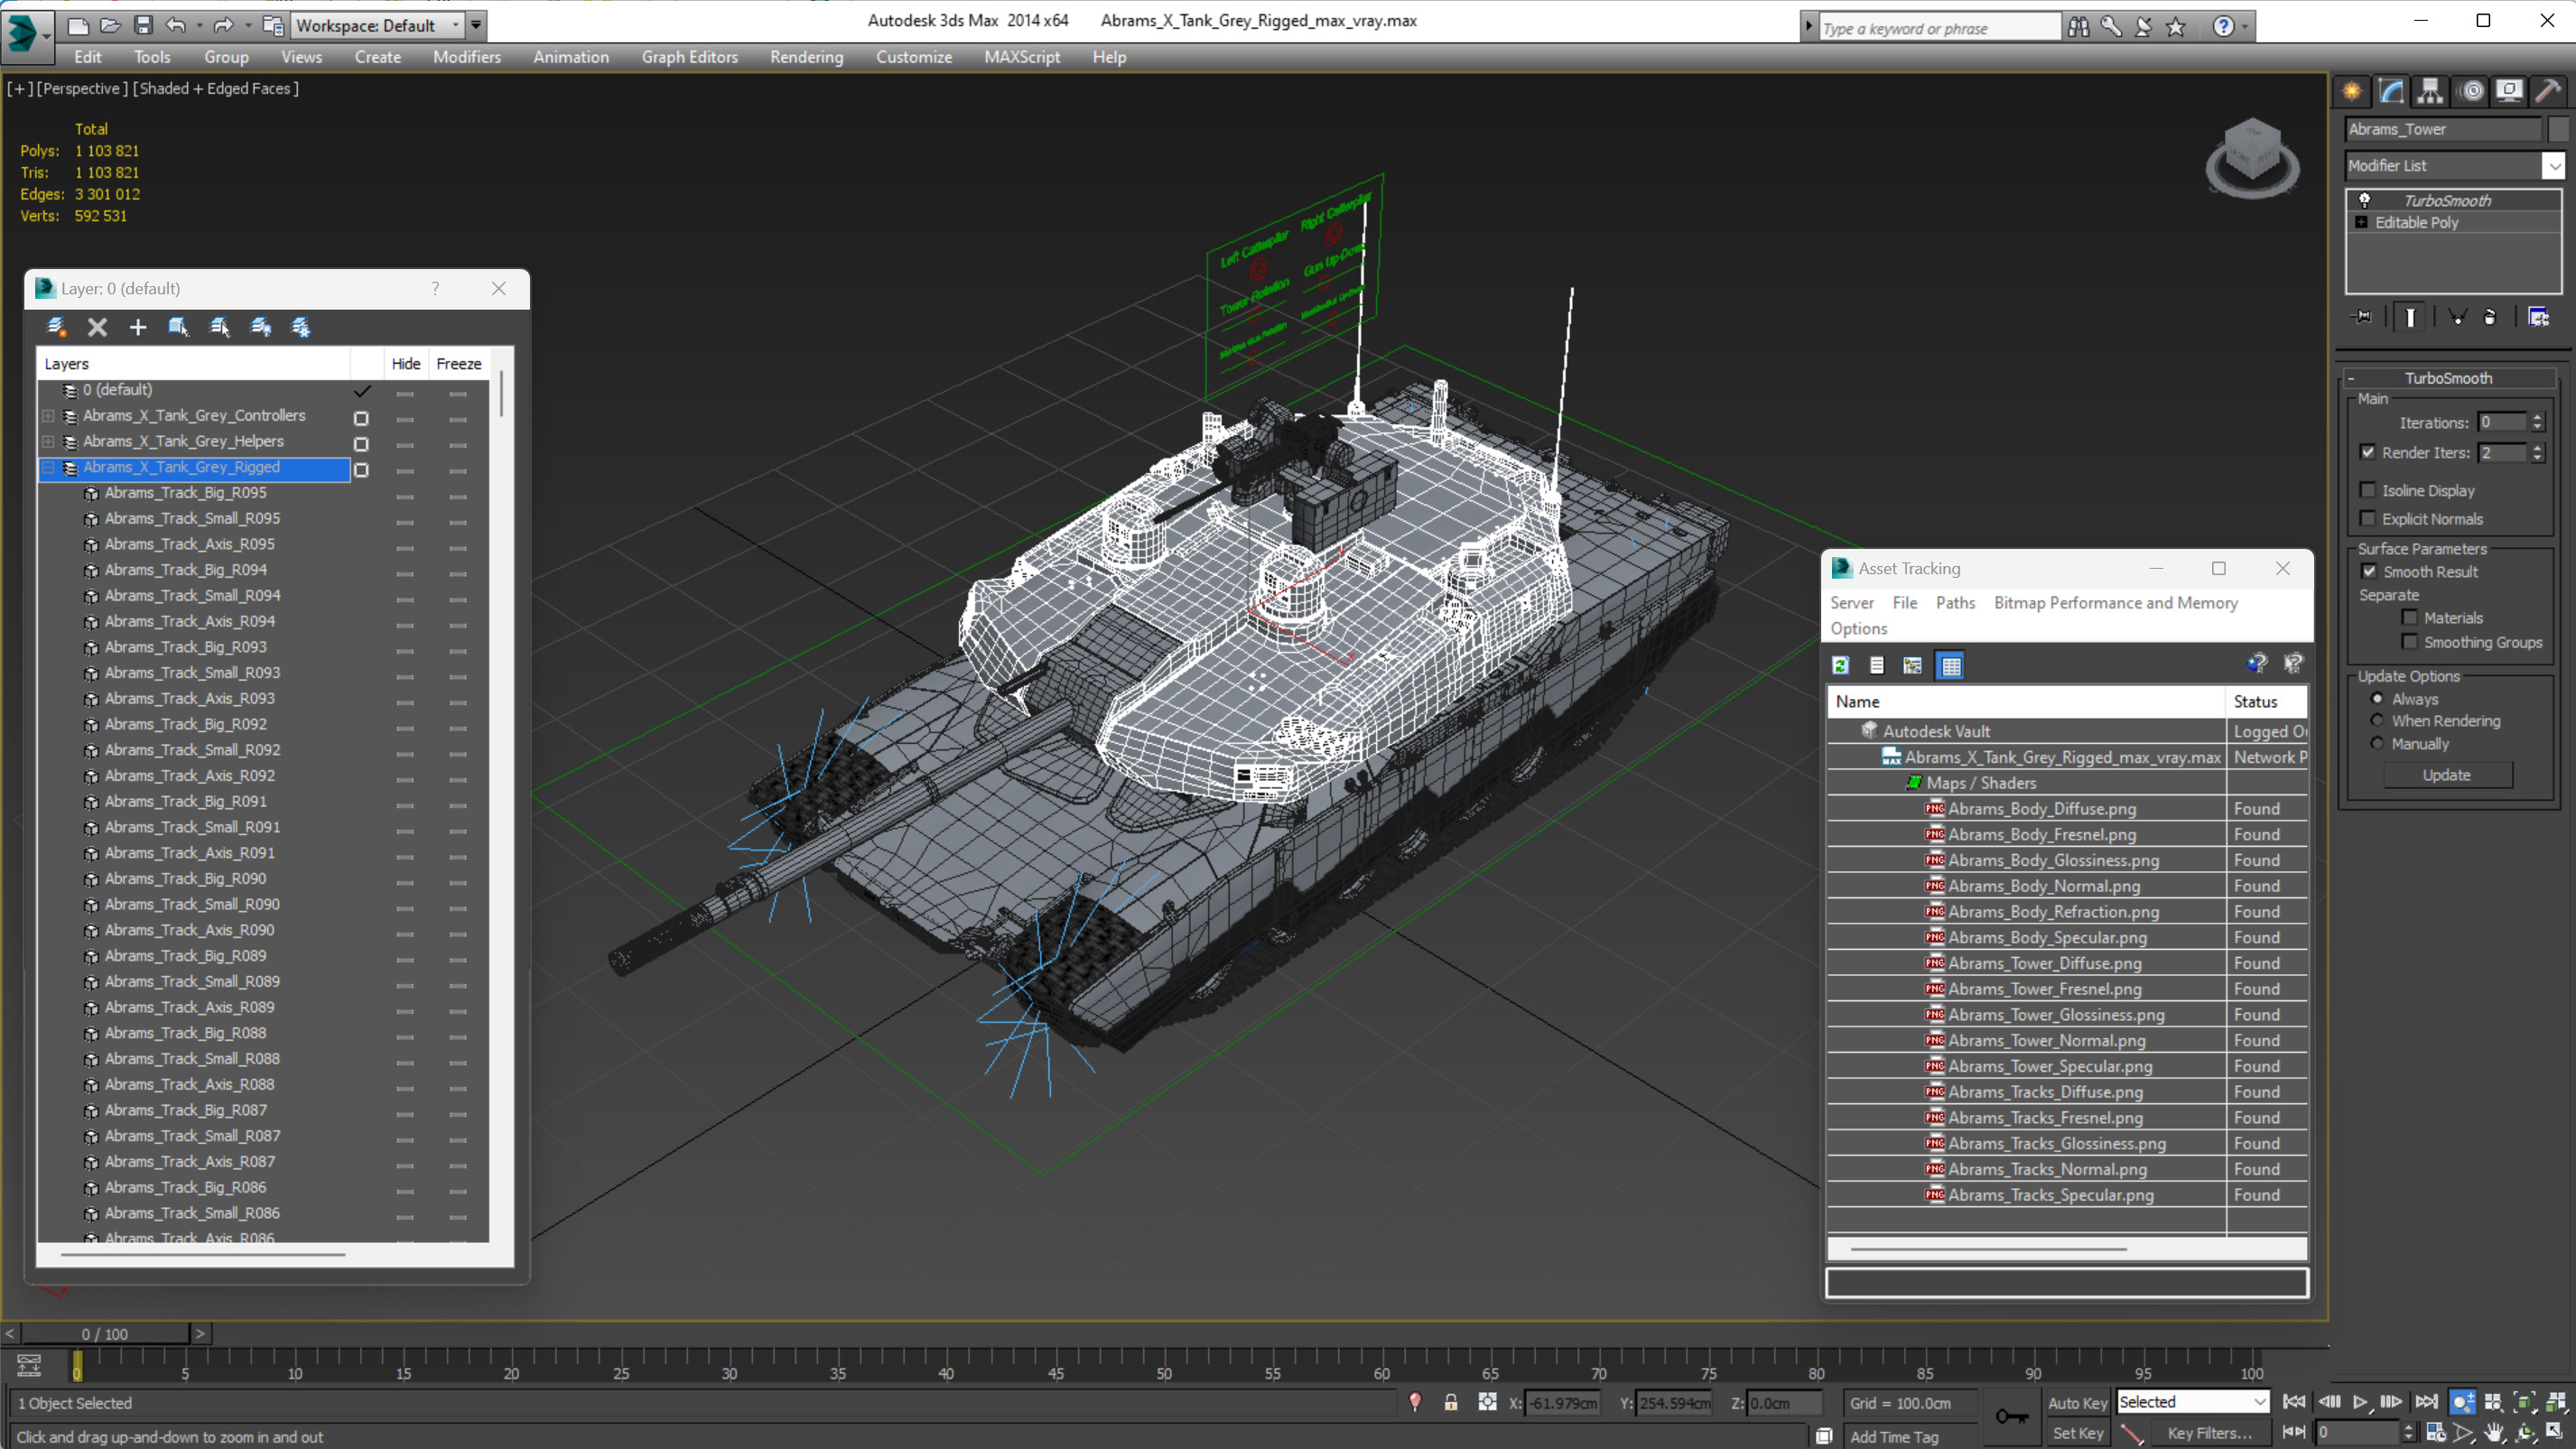Image resolution: width=2576 pixels, height=1449 pixels.
Task: Click the Undo arrow icon
Action: tap(175, 25)
